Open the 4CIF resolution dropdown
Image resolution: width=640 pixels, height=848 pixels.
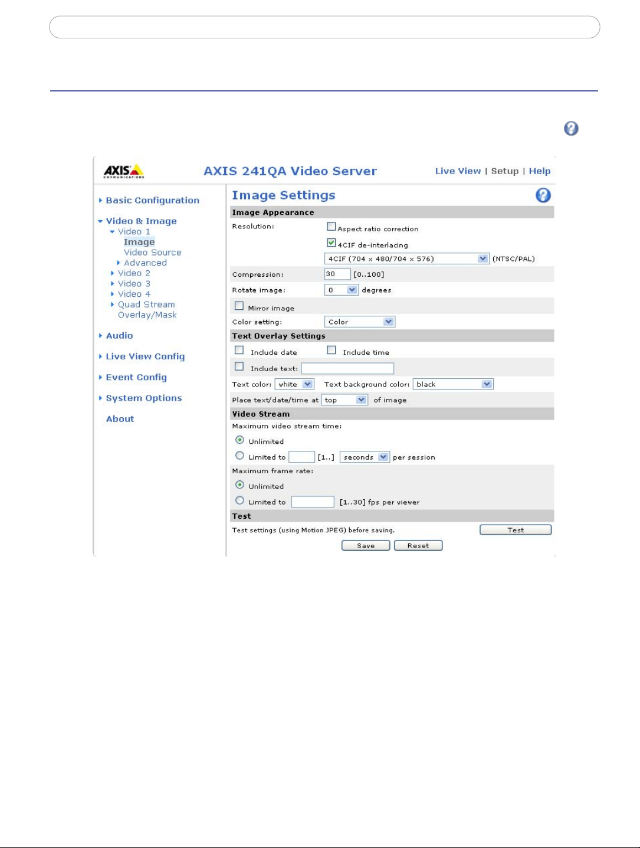tap(407, 258)
